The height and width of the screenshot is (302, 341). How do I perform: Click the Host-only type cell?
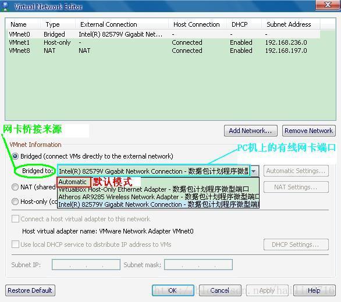tap(57, 42)
